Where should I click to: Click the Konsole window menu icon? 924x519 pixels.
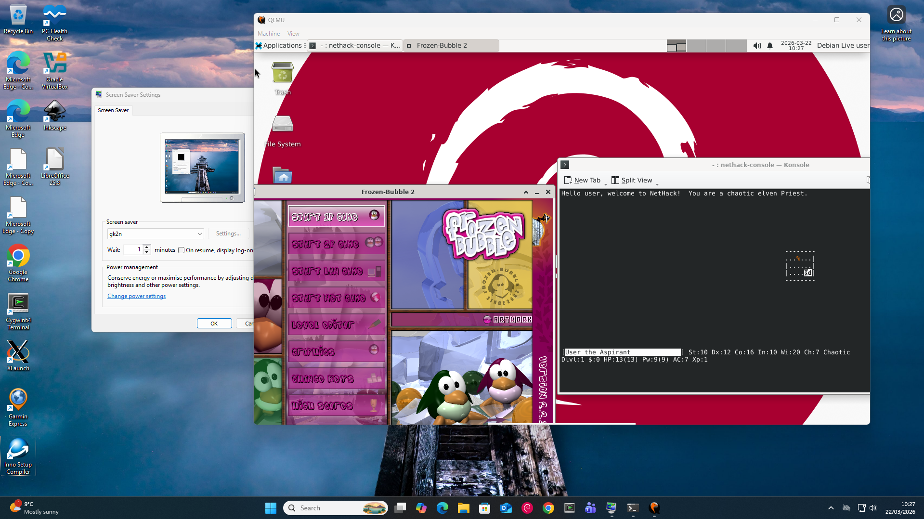[565, 165]
